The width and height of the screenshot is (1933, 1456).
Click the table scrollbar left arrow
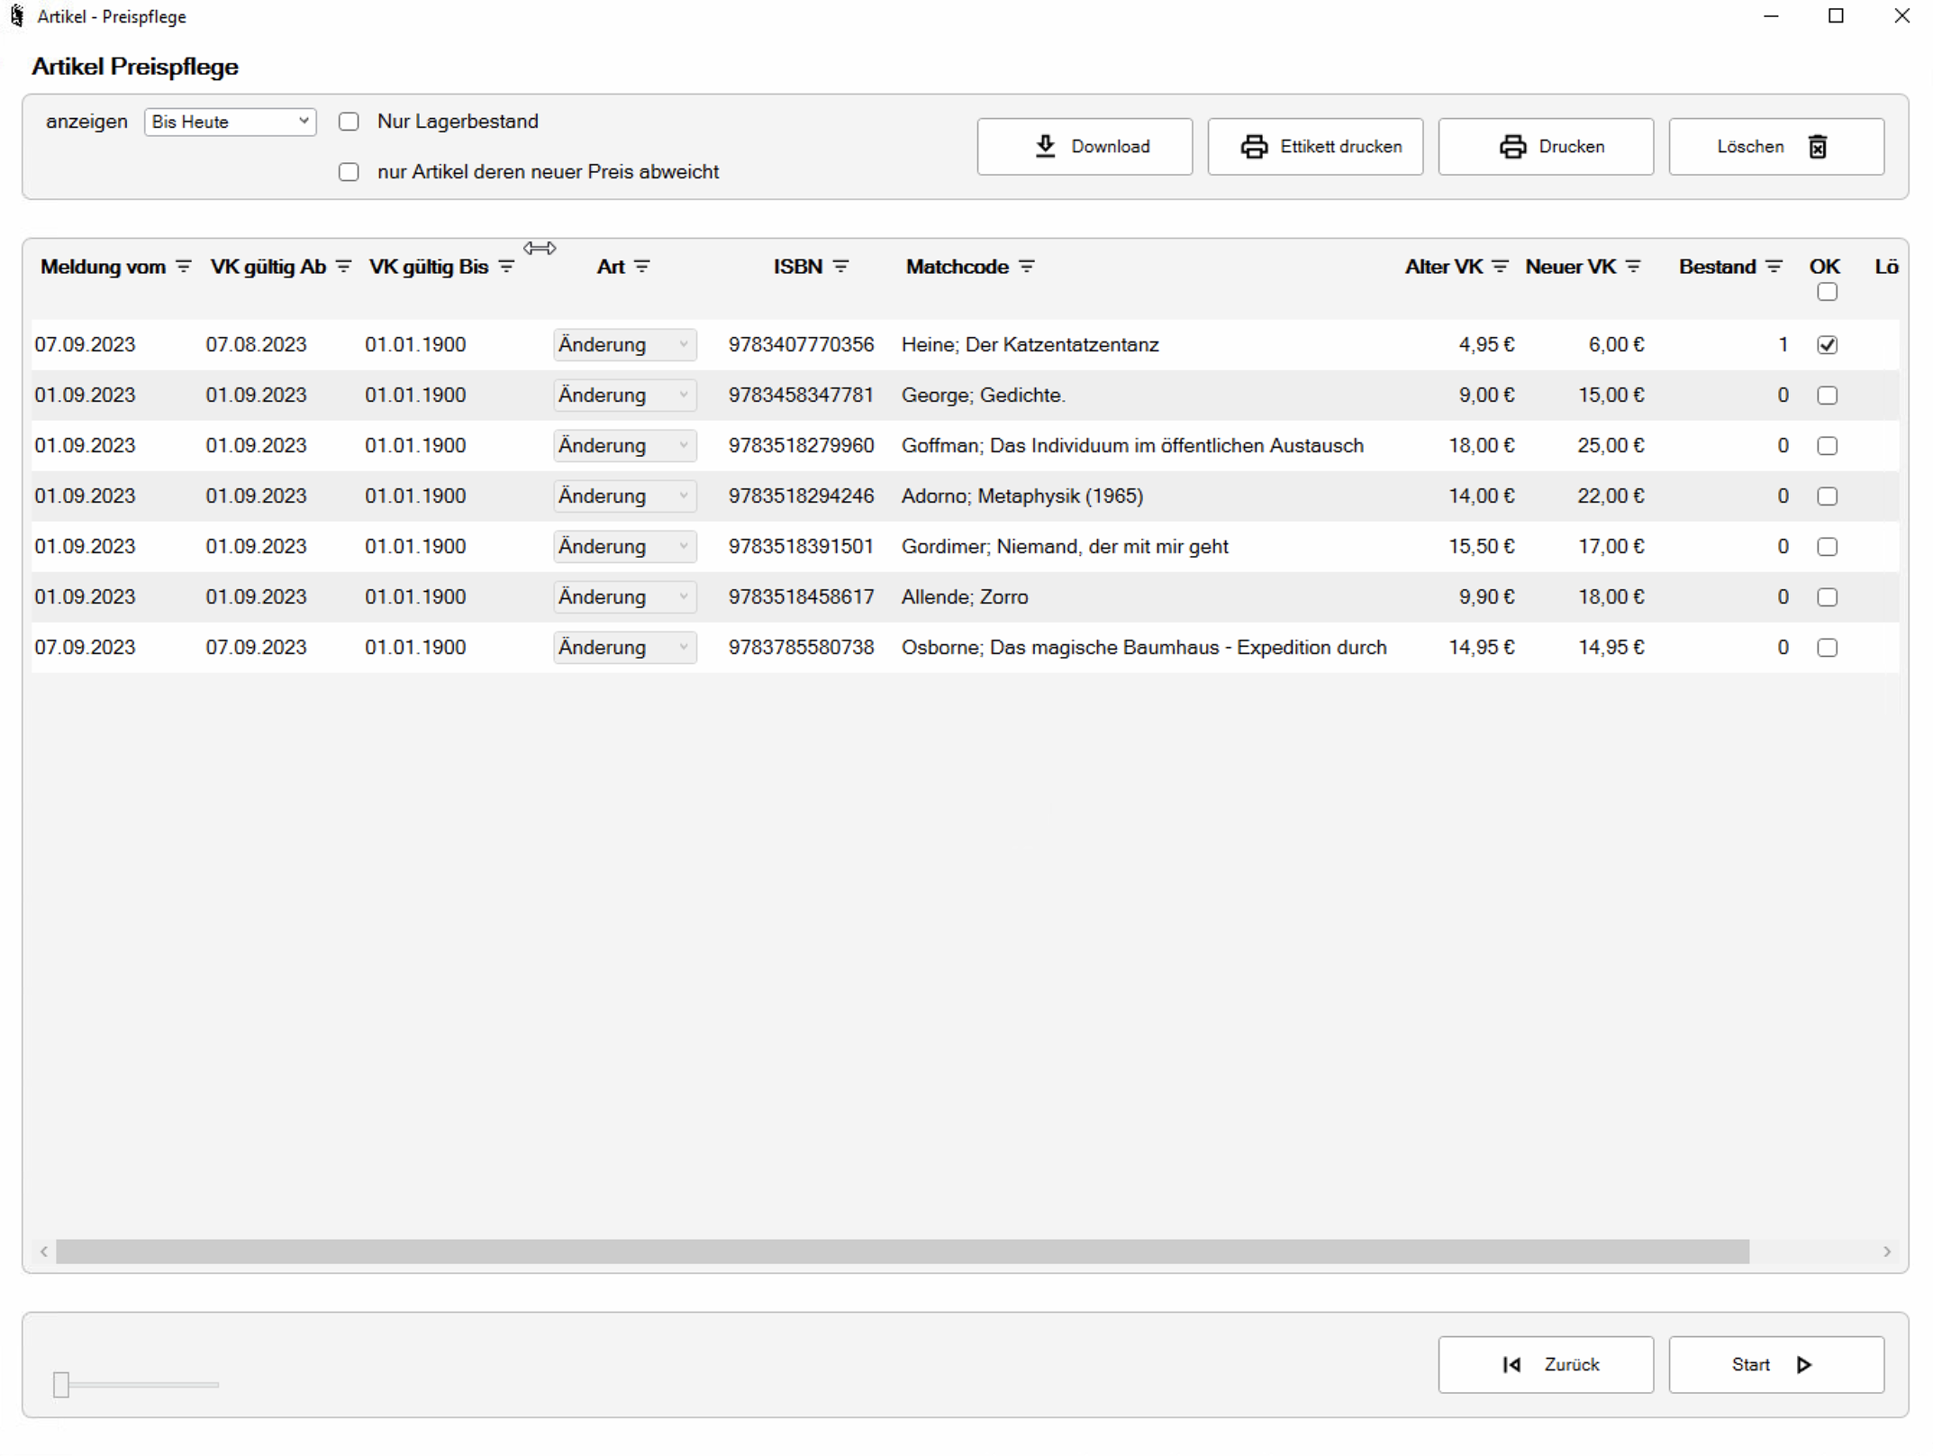43,1251
